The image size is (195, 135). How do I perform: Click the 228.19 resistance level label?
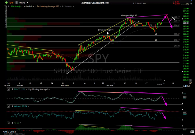click(x=177, y=17)
